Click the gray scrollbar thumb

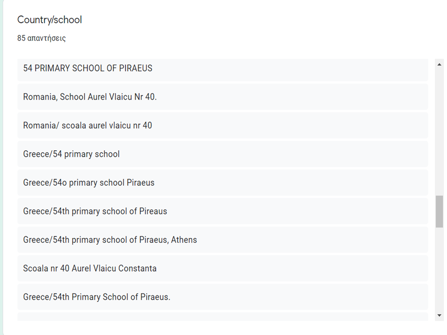[x=440, y=212]
